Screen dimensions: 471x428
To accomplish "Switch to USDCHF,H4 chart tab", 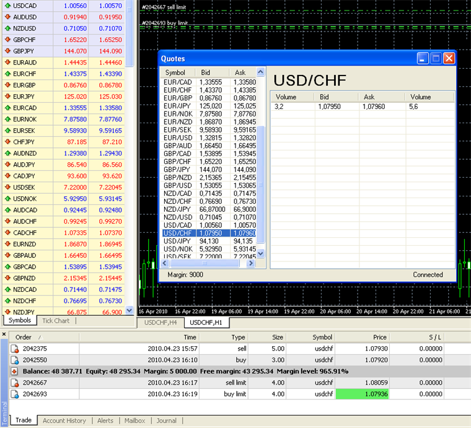I will point(161,323).
